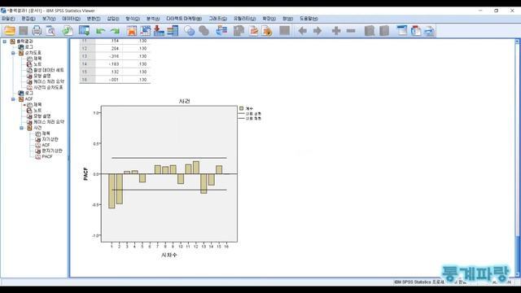Go to Data editor toolbar icon

click(132, 31)
